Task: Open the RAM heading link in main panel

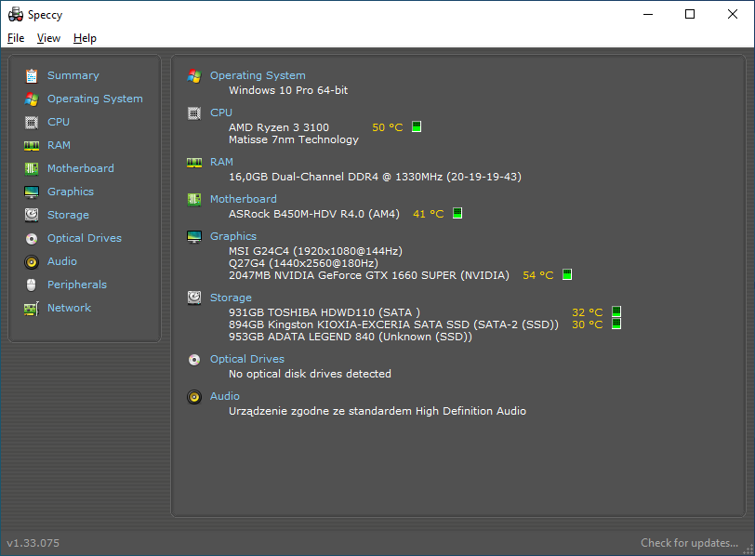Action: (221, 162)
